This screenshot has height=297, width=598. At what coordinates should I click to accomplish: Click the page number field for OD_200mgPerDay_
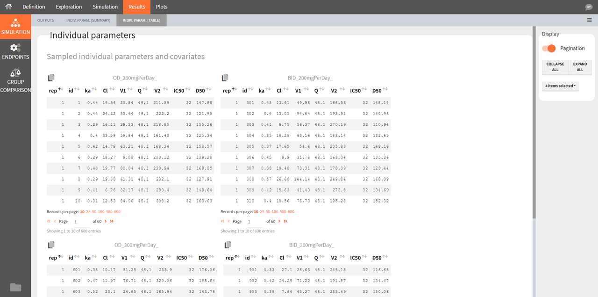coord(80,221)
